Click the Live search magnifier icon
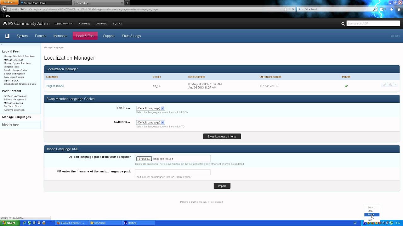403x226 pixels. [x=343, y=24]
